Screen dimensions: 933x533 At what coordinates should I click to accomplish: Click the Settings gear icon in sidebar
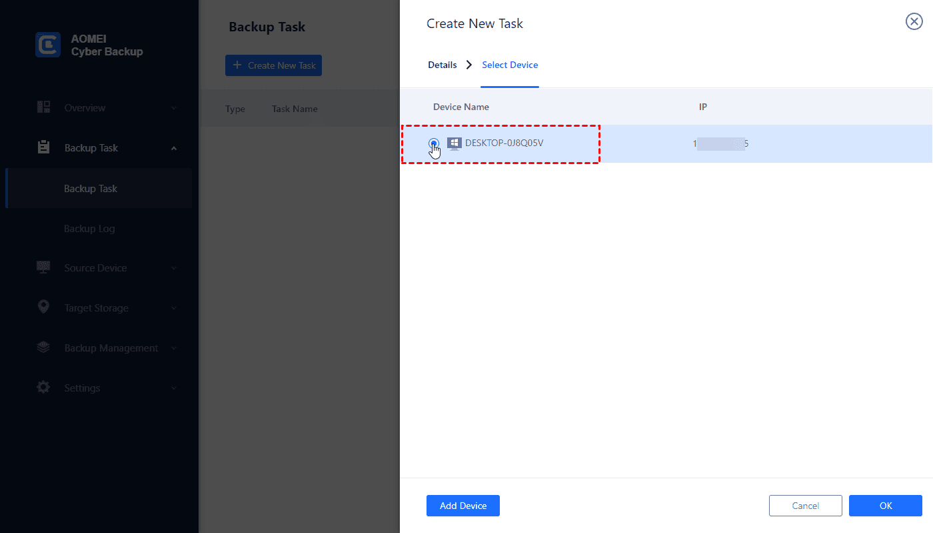click(44, 387)
